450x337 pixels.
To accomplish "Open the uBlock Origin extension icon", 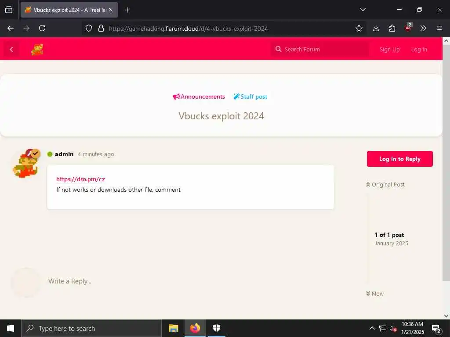I will click(408, 28).
